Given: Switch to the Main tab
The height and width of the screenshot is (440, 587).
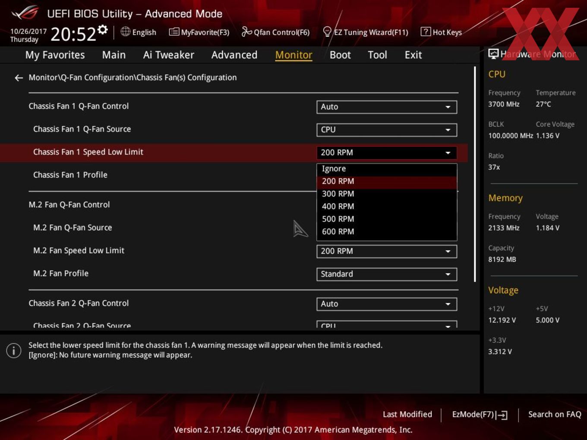Looking at the screenshot, I should (x=114, y=55).
